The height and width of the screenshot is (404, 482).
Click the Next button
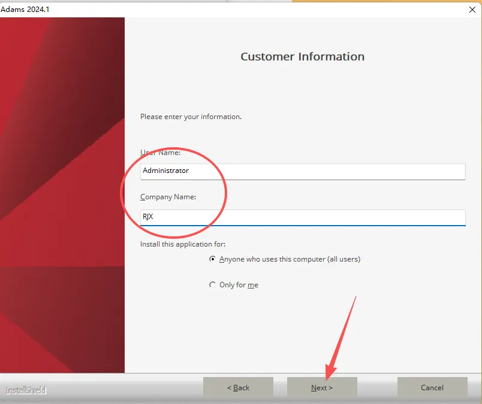pos(322,387)
